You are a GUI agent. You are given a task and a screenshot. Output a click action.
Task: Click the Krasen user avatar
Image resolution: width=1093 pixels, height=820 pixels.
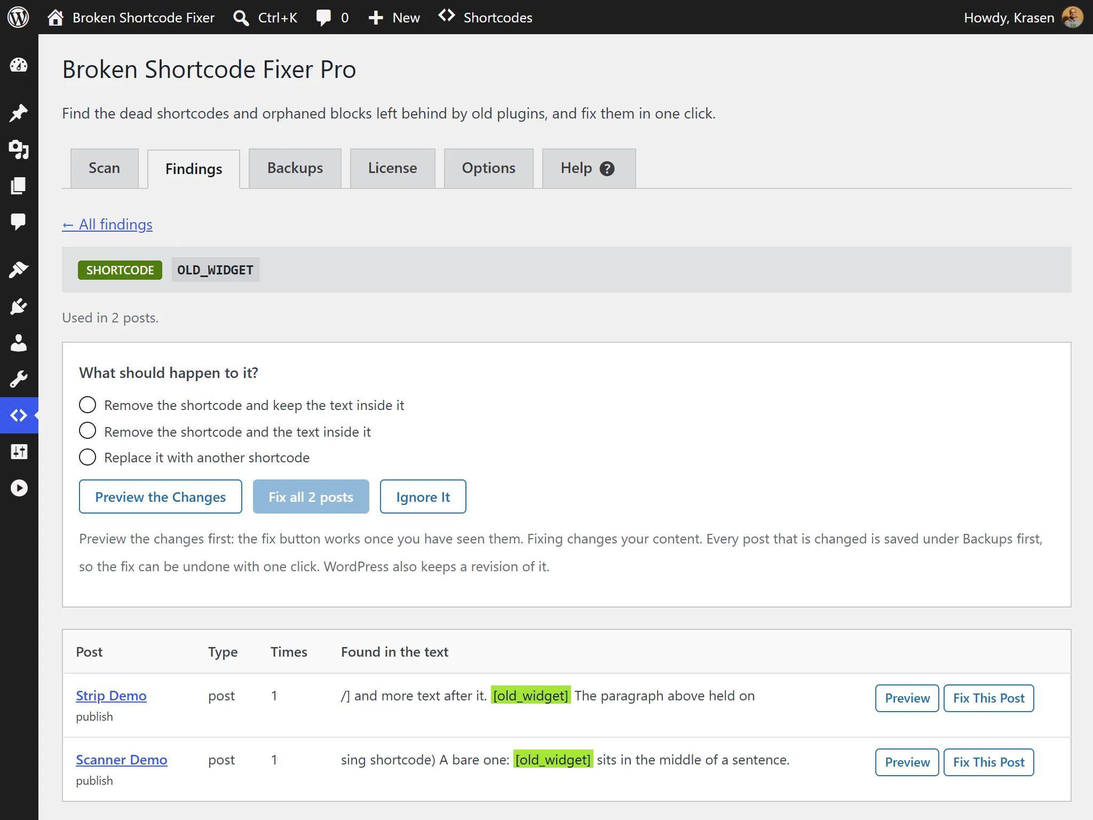1072,17
